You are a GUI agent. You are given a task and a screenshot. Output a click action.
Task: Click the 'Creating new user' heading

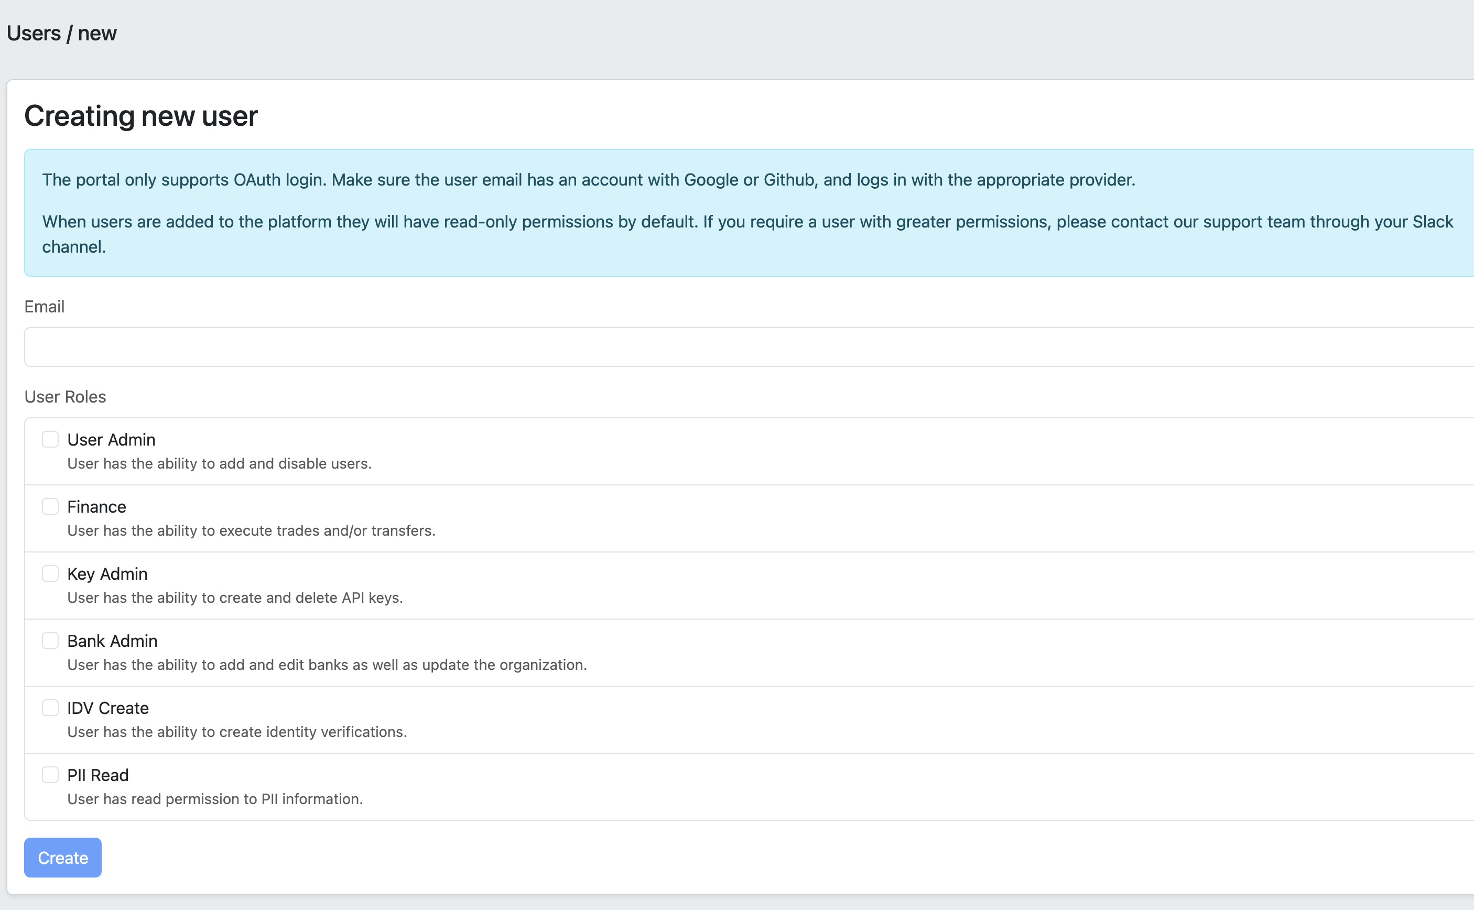(141, 115)
